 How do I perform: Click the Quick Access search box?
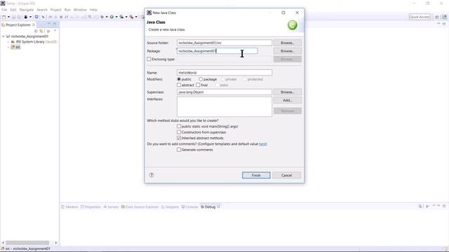[x=420, y=17]
